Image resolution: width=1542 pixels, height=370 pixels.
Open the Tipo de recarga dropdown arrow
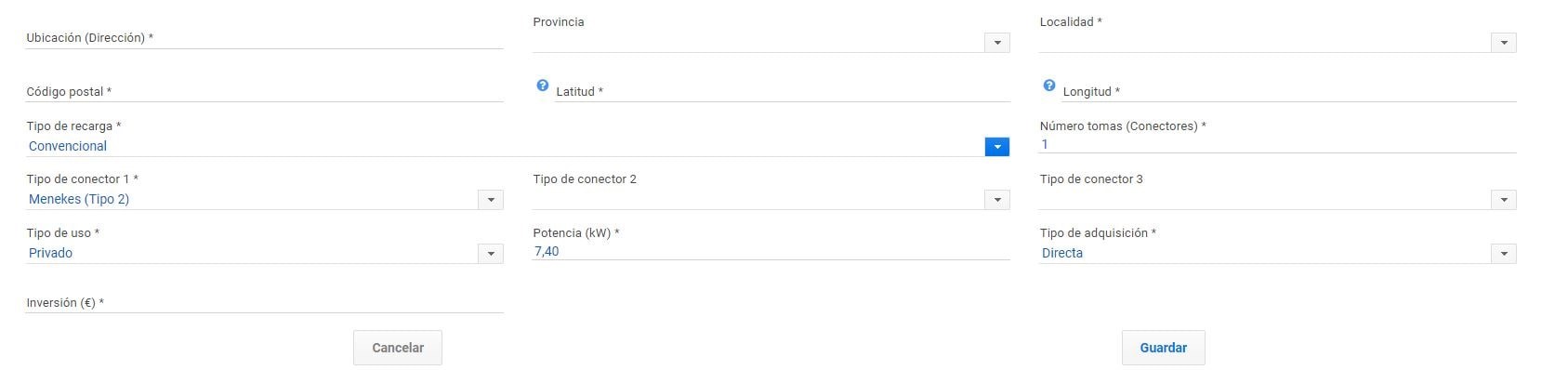(996, 147)
